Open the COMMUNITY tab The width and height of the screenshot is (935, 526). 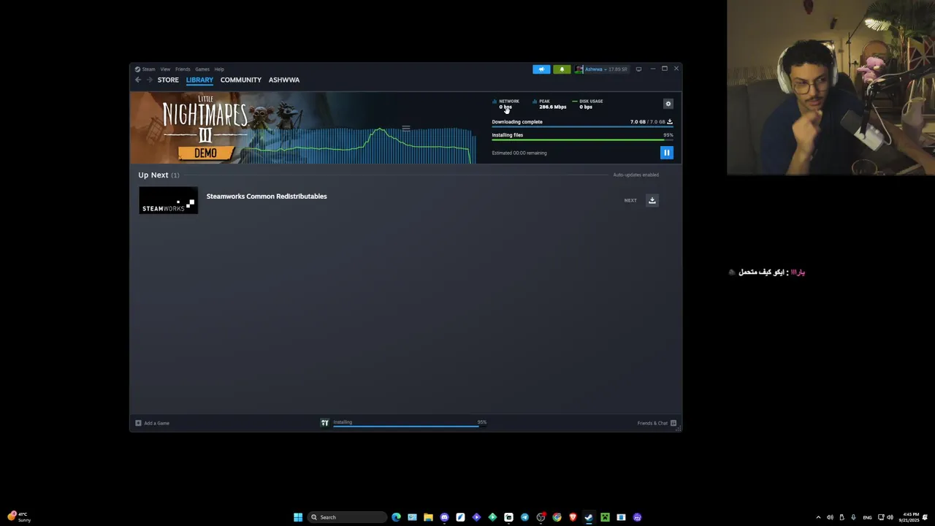[x=241, y=80]
